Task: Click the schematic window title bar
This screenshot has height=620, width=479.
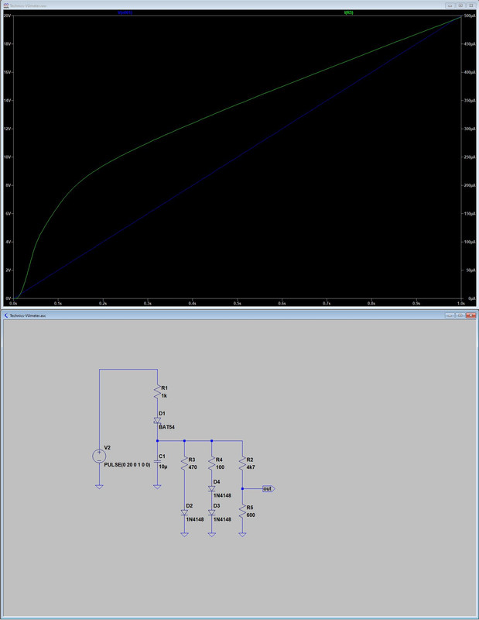Action: pos(239,315)
